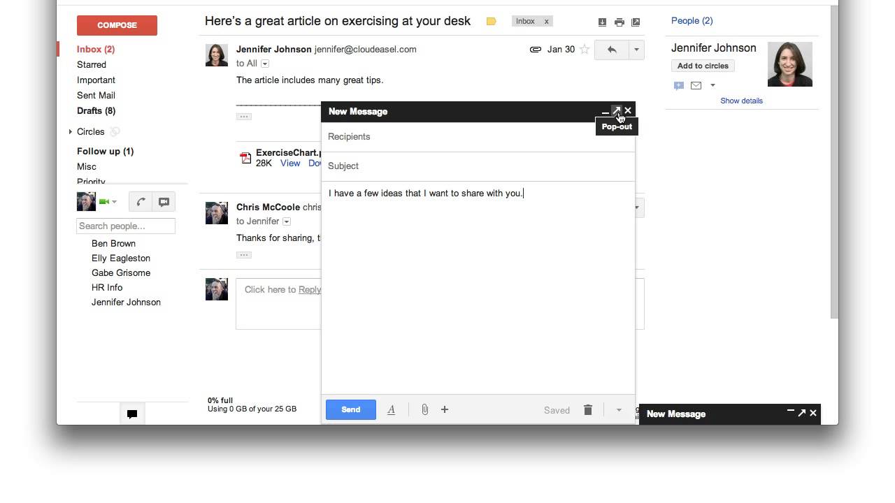Pop out the New Message window
Image resolution: width=895 pixels, height=503 pixels.
tap(616, 111)
